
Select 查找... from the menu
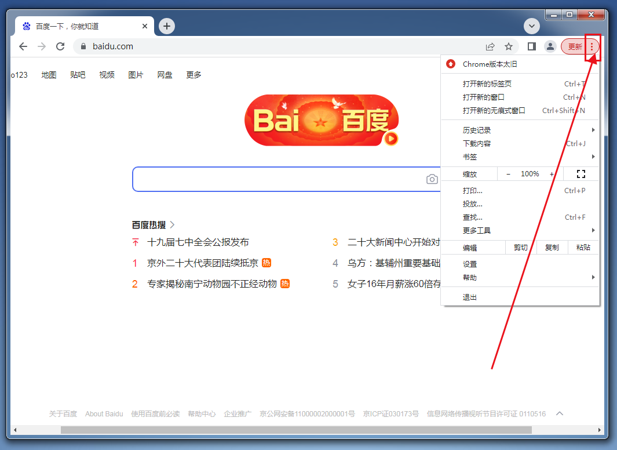pyautogui.click(x=520, y=217)
